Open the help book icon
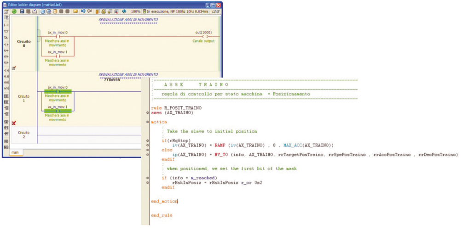 [124, 11]
